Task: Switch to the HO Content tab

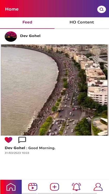Action: click(x=82, y=22)
